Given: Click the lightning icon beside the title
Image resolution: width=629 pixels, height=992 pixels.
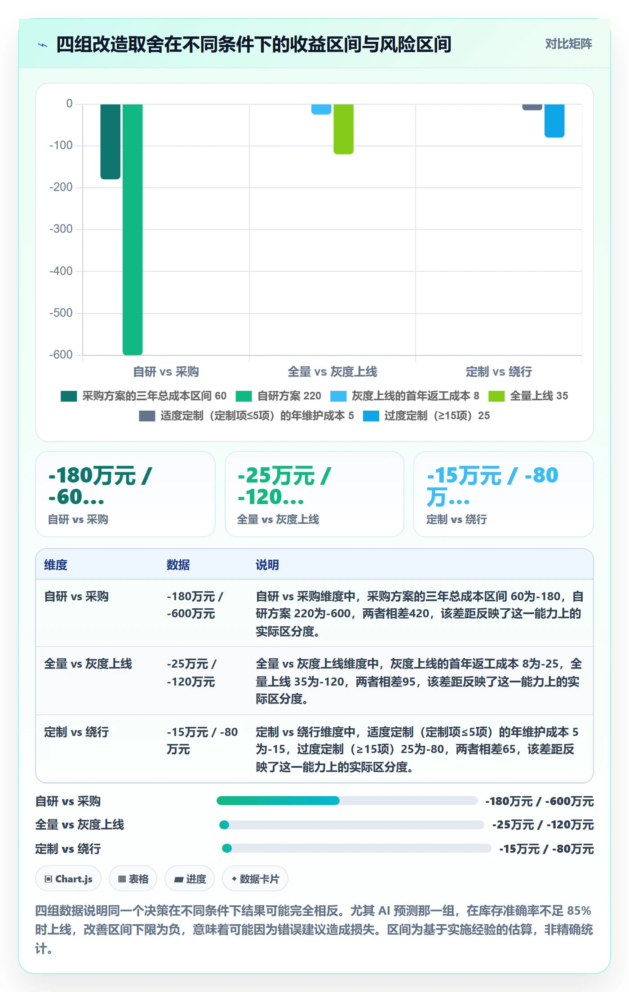Looking at the screenshot, I should click(43, 45).
